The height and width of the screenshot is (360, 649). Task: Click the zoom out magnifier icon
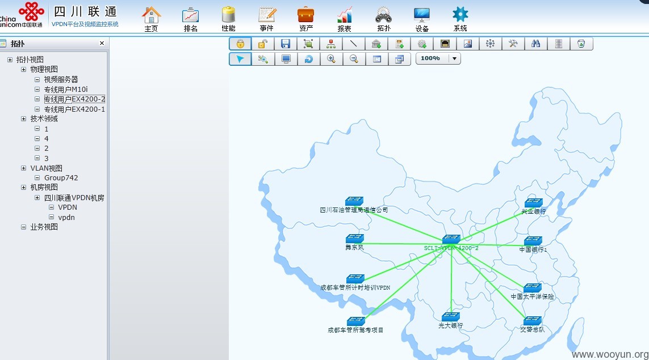point(354,59)
